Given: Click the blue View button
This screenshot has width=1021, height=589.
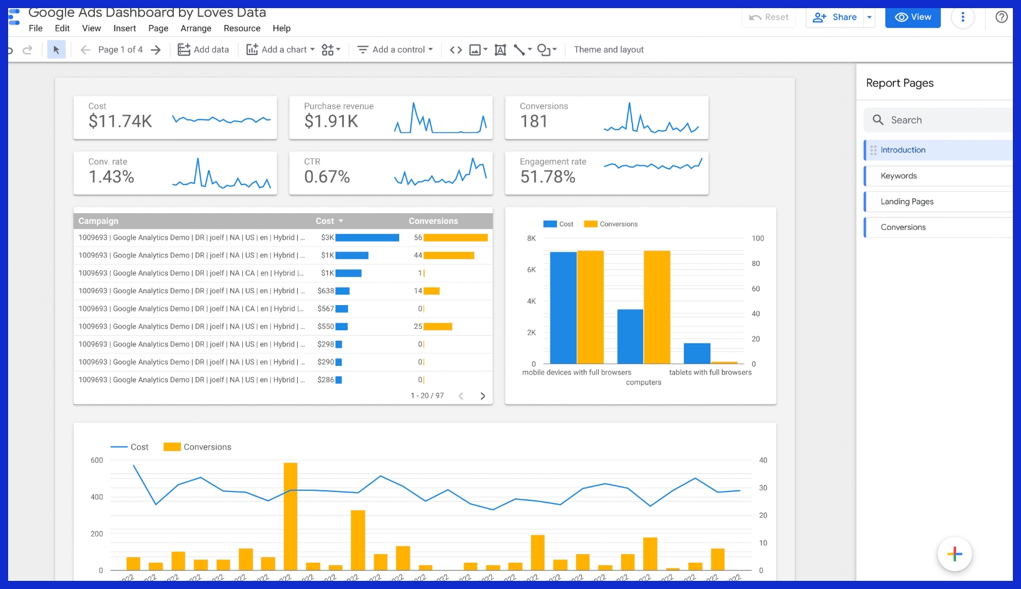Looking at the screenshot, I should tap(913, 17).
